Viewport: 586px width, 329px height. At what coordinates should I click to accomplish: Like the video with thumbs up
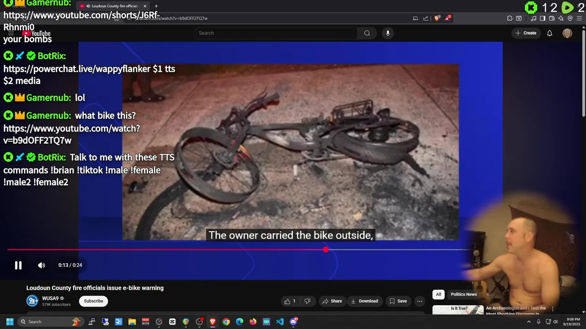pos(290,301)
